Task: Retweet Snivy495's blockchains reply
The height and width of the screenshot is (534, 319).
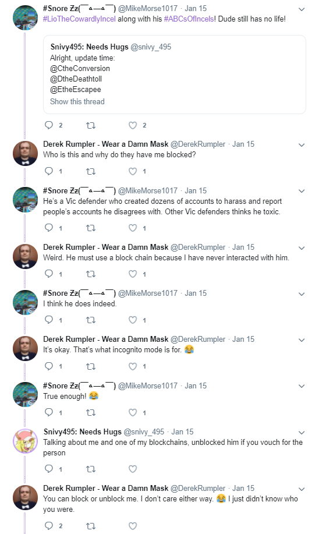Action: coord(91,469)
